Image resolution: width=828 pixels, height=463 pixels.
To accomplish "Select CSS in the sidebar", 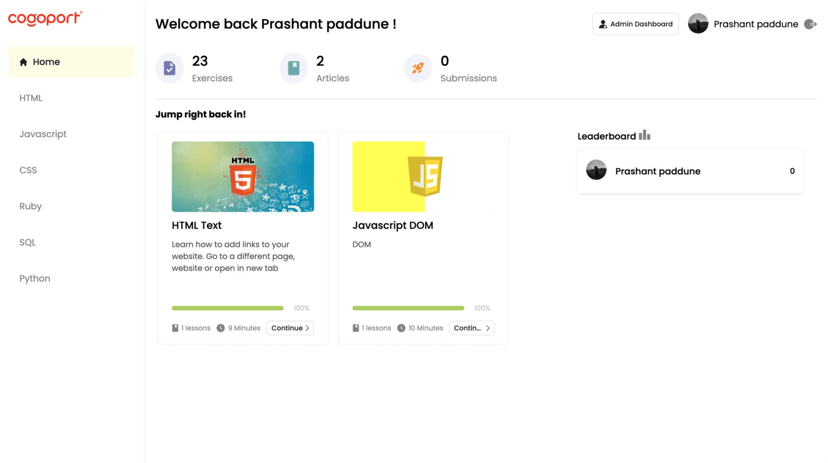I will click(x=28, y=170).
